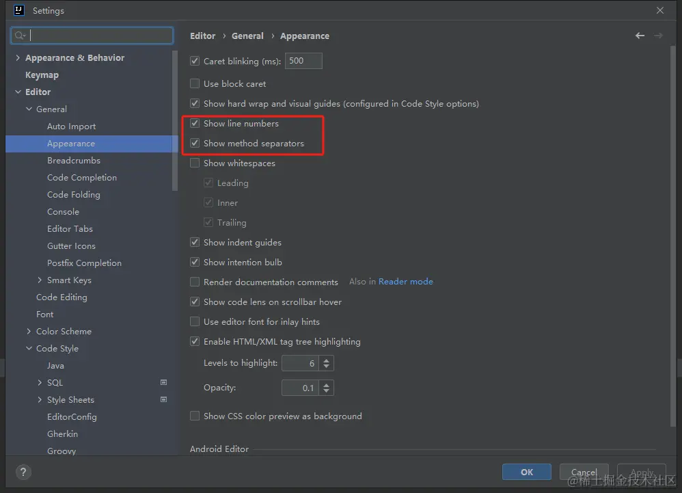
Task: Open Postfix Completion settings
Action: [x=84, y=263]
